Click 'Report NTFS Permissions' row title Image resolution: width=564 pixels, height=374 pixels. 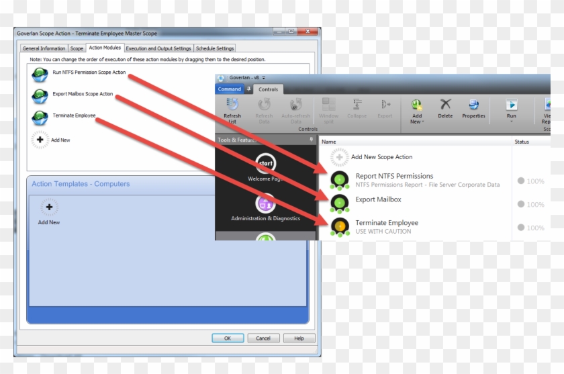[x=394, y=176]
